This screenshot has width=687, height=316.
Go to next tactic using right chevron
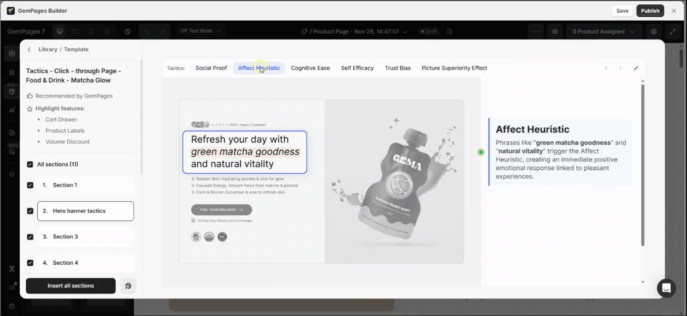pos(620,68)
